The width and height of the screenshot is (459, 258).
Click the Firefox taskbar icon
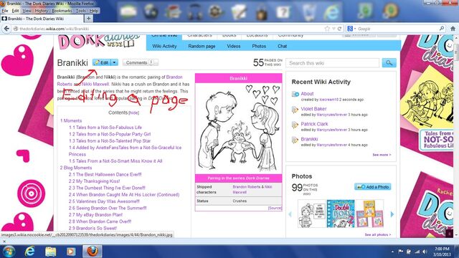(92, 252)
